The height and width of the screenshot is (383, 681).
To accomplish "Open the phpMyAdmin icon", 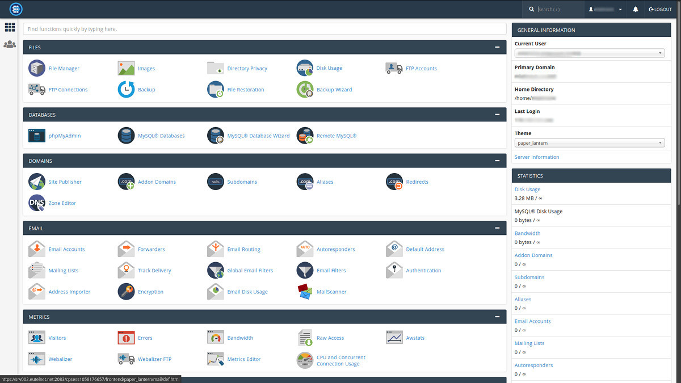I will pos(37,136).
